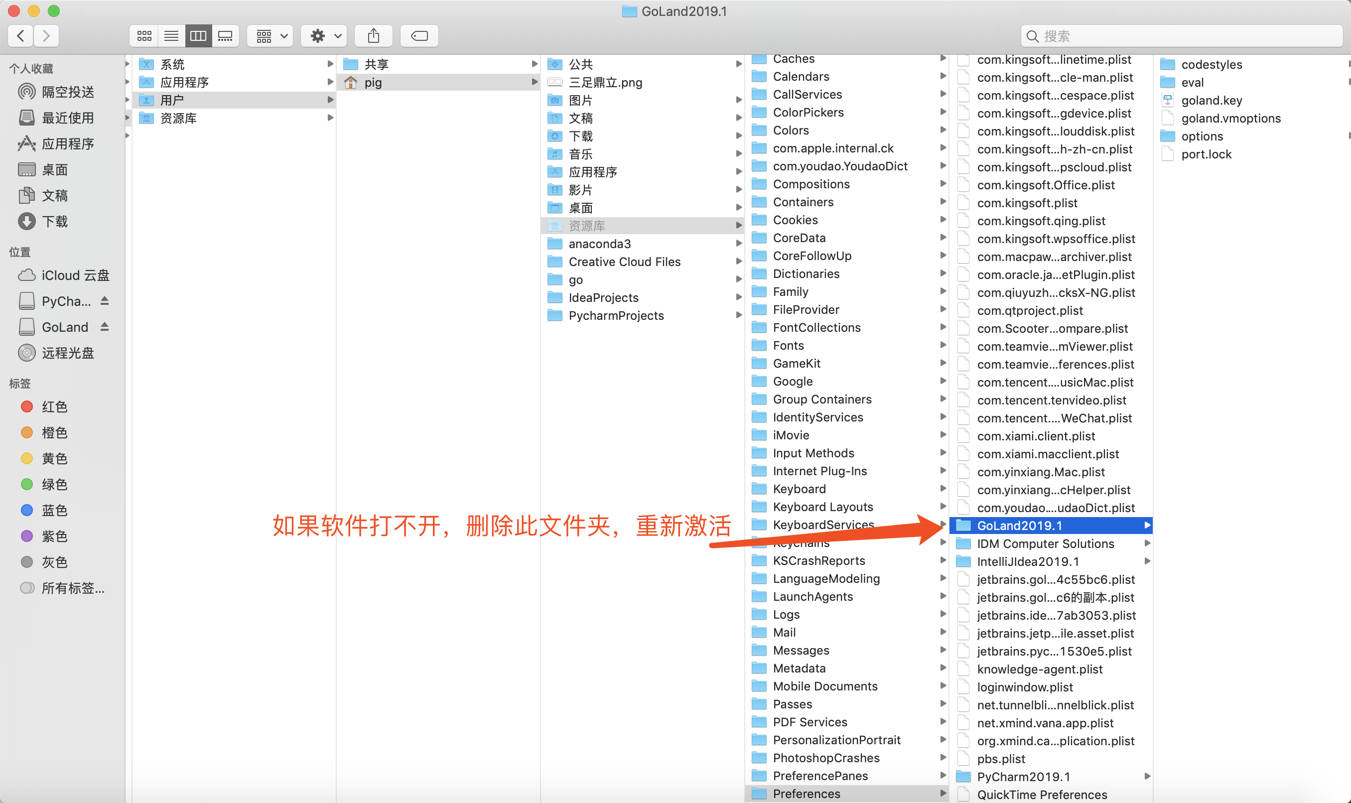Screen dimensions: 1351x803
Task: Open the gear action menu dropdown
Action: pos(323,36)
